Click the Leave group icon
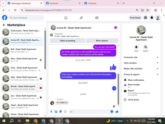The height and width of the screenshot is (124, 165). pyautogui.click(x=125, y=100)
